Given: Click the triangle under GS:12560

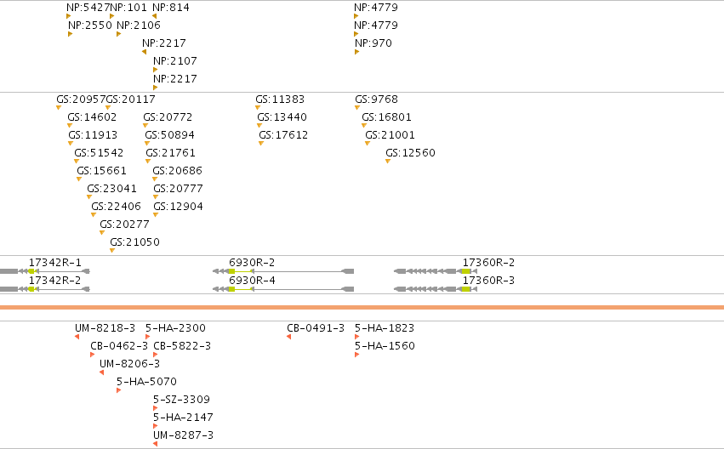Looking at the screenshot, I should (x=388, y=162).
